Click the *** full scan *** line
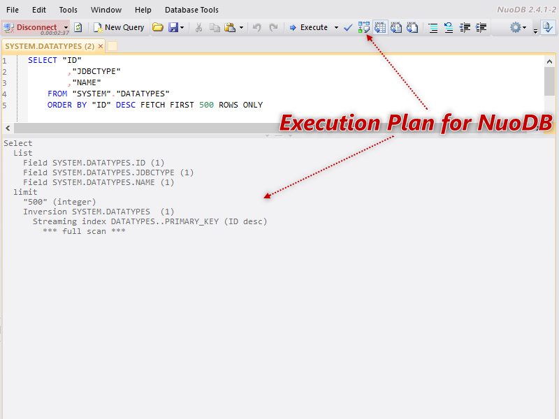Viewport: 559px width, 419px height. coord(84,231)
